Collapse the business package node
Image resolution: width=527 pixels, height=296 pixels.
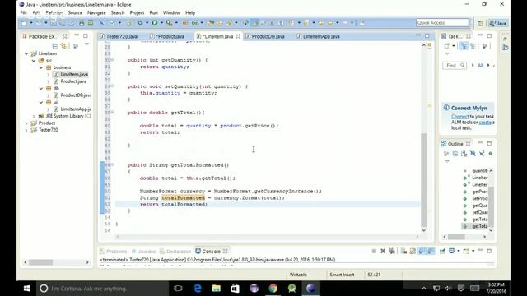coord(41,67)
